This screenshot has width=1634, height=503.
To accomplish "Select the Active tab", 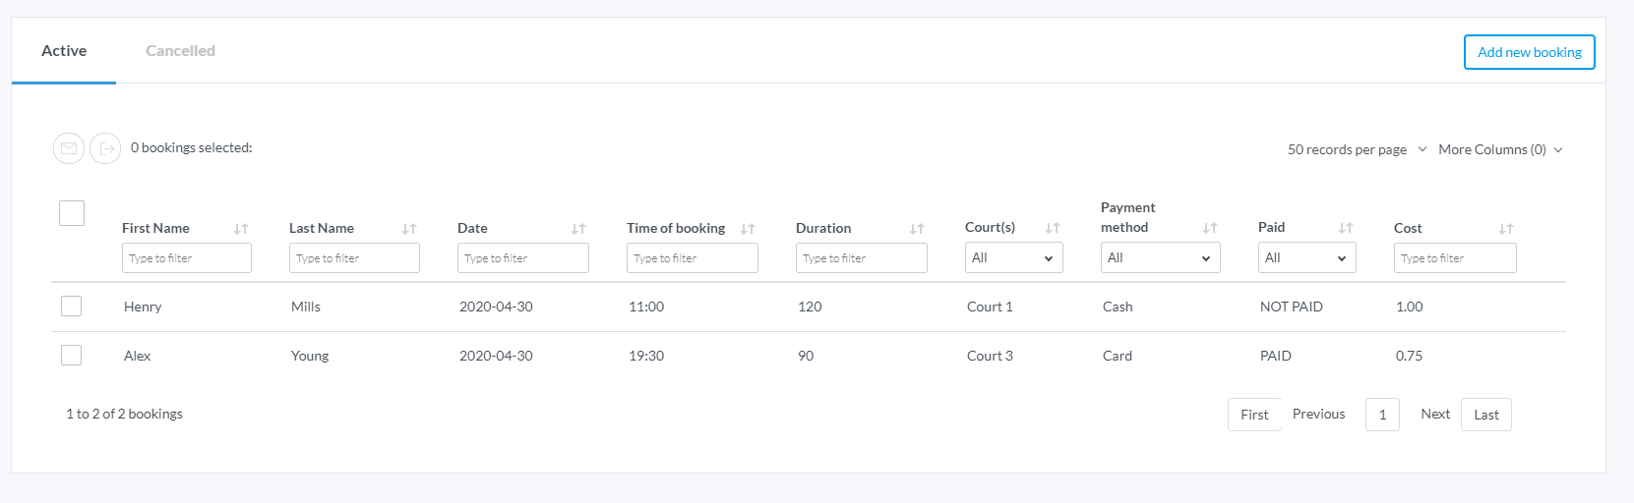I will (x=64, y=51).
